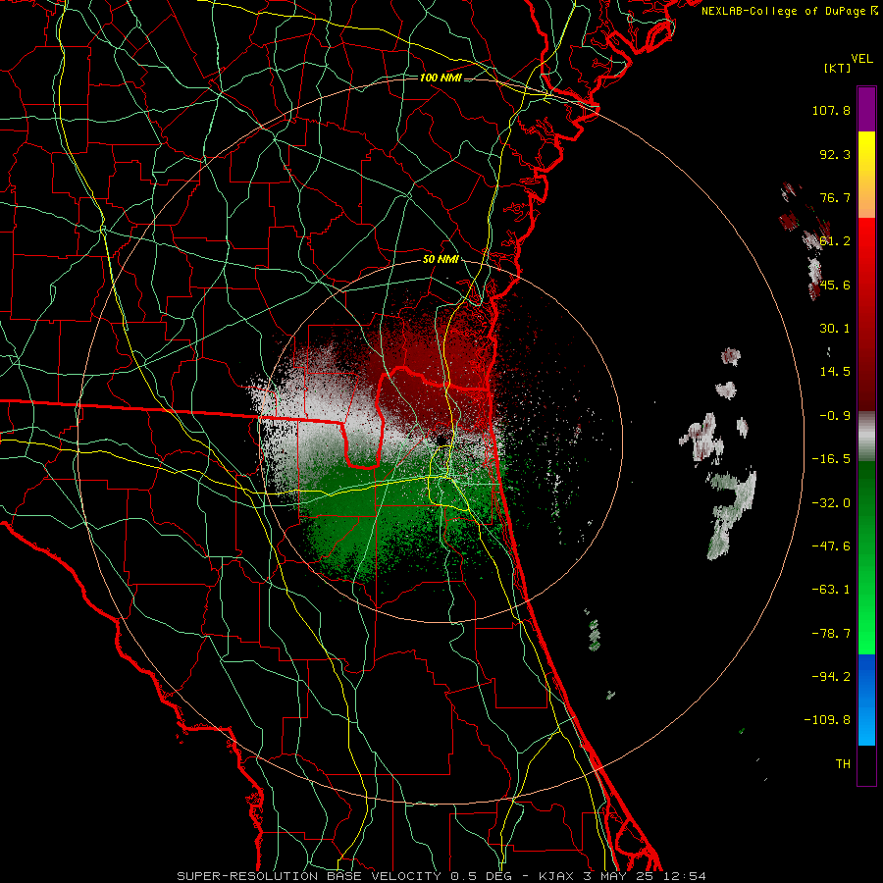Pick the green segment of the color bar
Screen dimensions: 883x883
(866, 557)
